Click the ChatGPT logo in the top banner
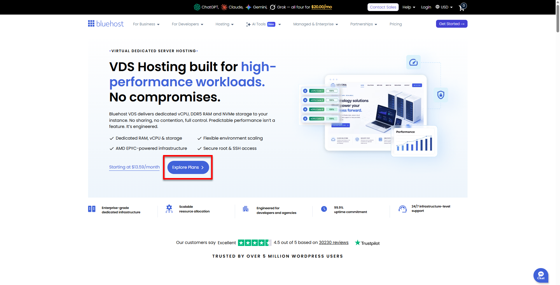Viewport: 560px width, 285px height. tap(197, 7)
